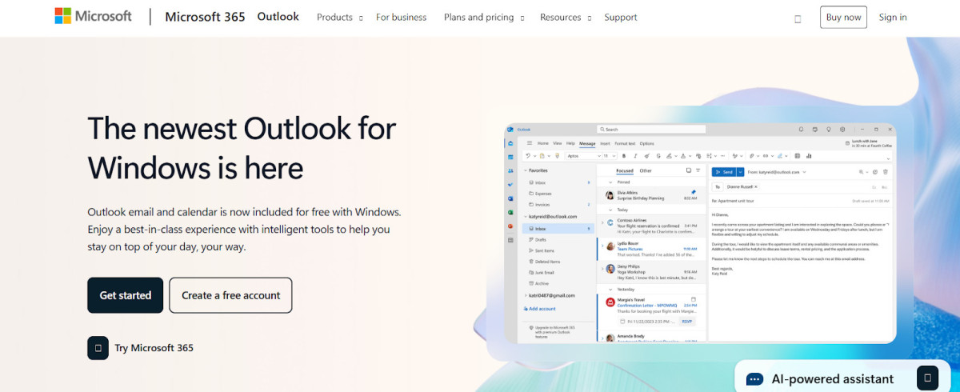The image size is (960, 392).
Task: Expand the katri0487@gmail.com account in preview
Action: (x=526, y=295)
